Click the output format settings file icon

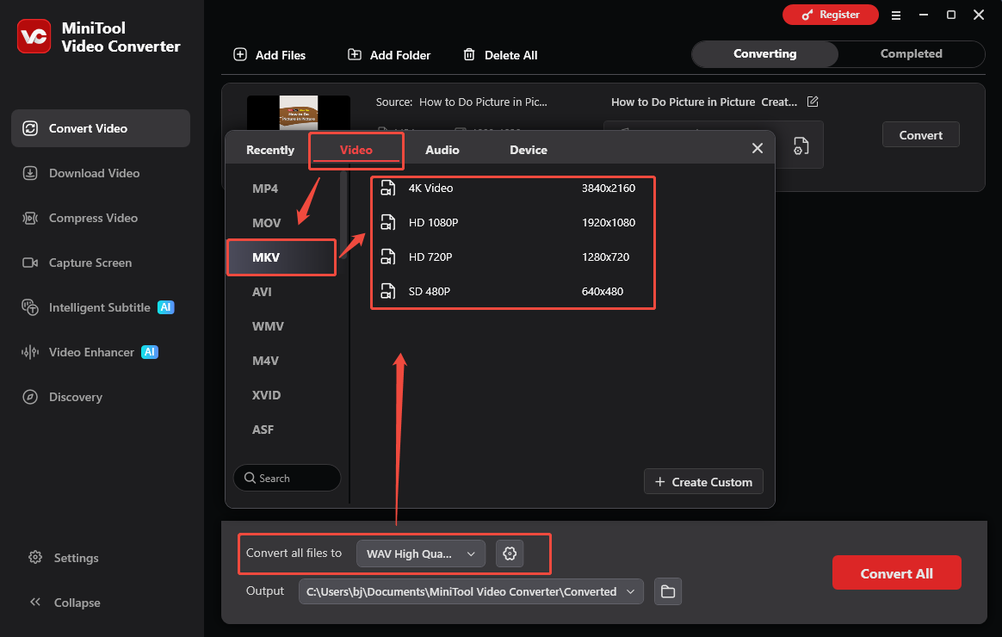coord(801,145)
